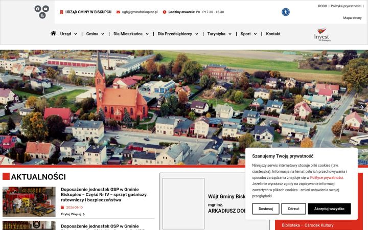368x230 pixels.
Task: Open first news thumbnail with firefighting equipment
Action: [29, 201]
